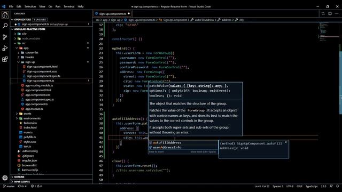Click the minimap code overview
Screen dimensions: 342x192
[x=329, y=31]
